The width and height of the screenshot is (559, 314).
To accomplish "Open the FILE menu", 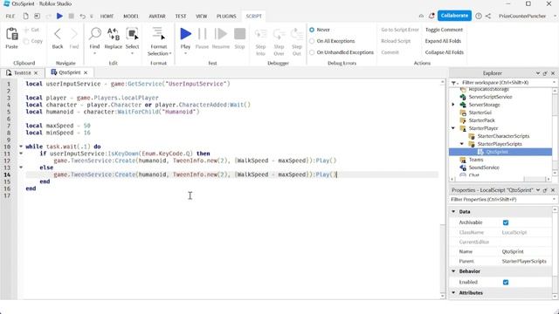I will click(x=10, y=17).
